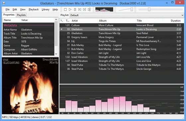Open the View menu

pyautogui.click(x=23, y=10)
